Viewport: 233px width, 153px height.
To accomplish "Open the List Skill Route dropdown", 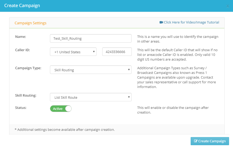I will coord(91,97).
